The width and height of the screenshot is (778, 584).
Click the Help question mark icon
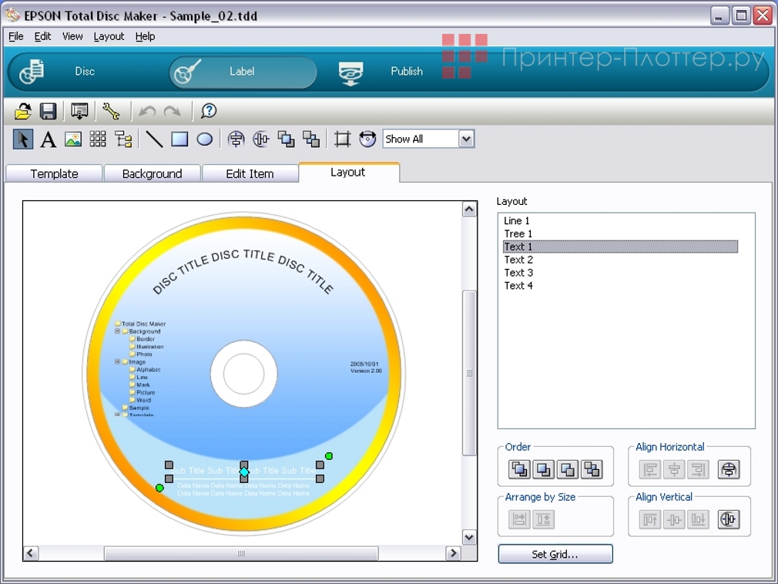tap(209, 112)
